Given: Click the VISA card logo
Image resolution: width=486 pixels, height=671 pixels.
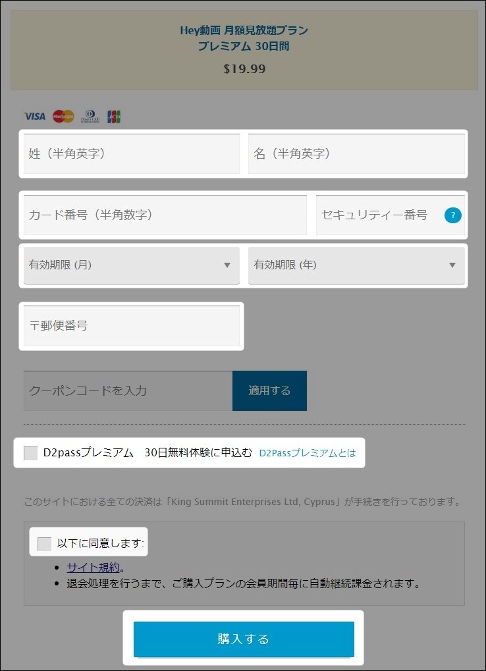Looking at the screenshot, I should coord(35,116).
